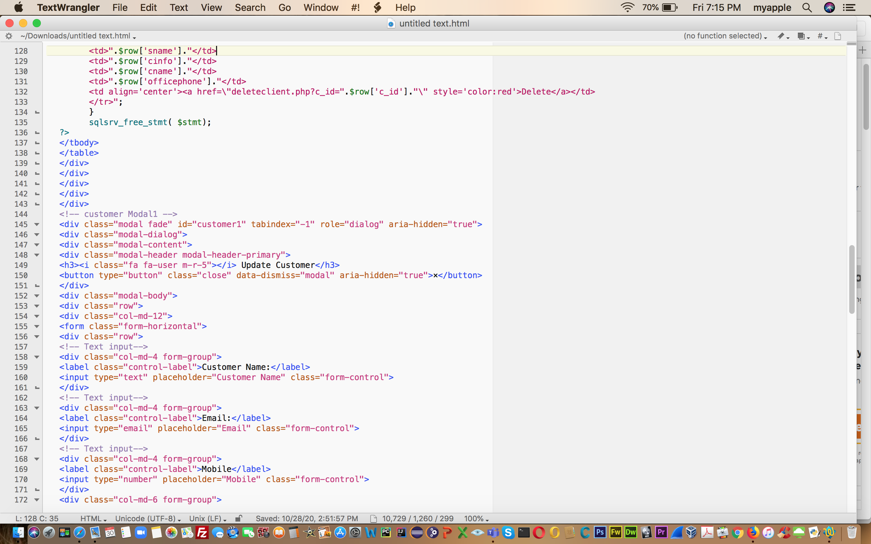Click the L: 128 C: 35 cursor position

(x=37, y=518)
